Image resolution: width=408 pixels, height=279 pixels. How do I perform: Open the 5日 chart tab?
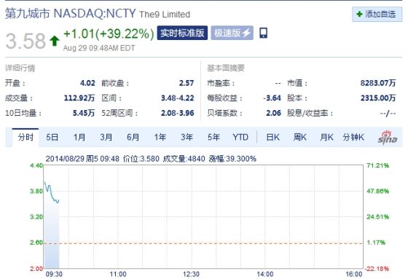pos(52,137)
